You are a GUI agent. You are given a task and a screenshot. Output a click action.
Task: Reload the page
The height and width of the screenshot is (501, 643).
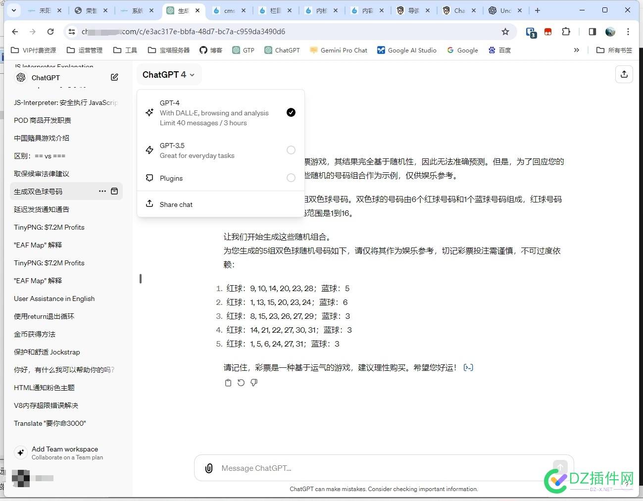click(50, 32)
